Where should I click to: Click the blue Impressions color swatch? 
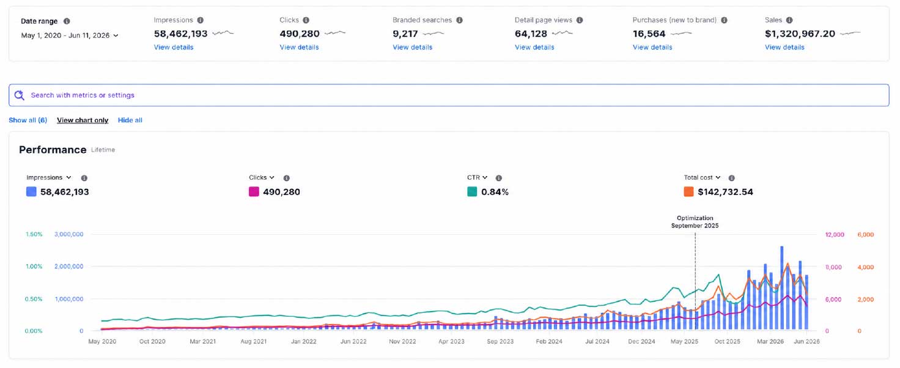31,192
